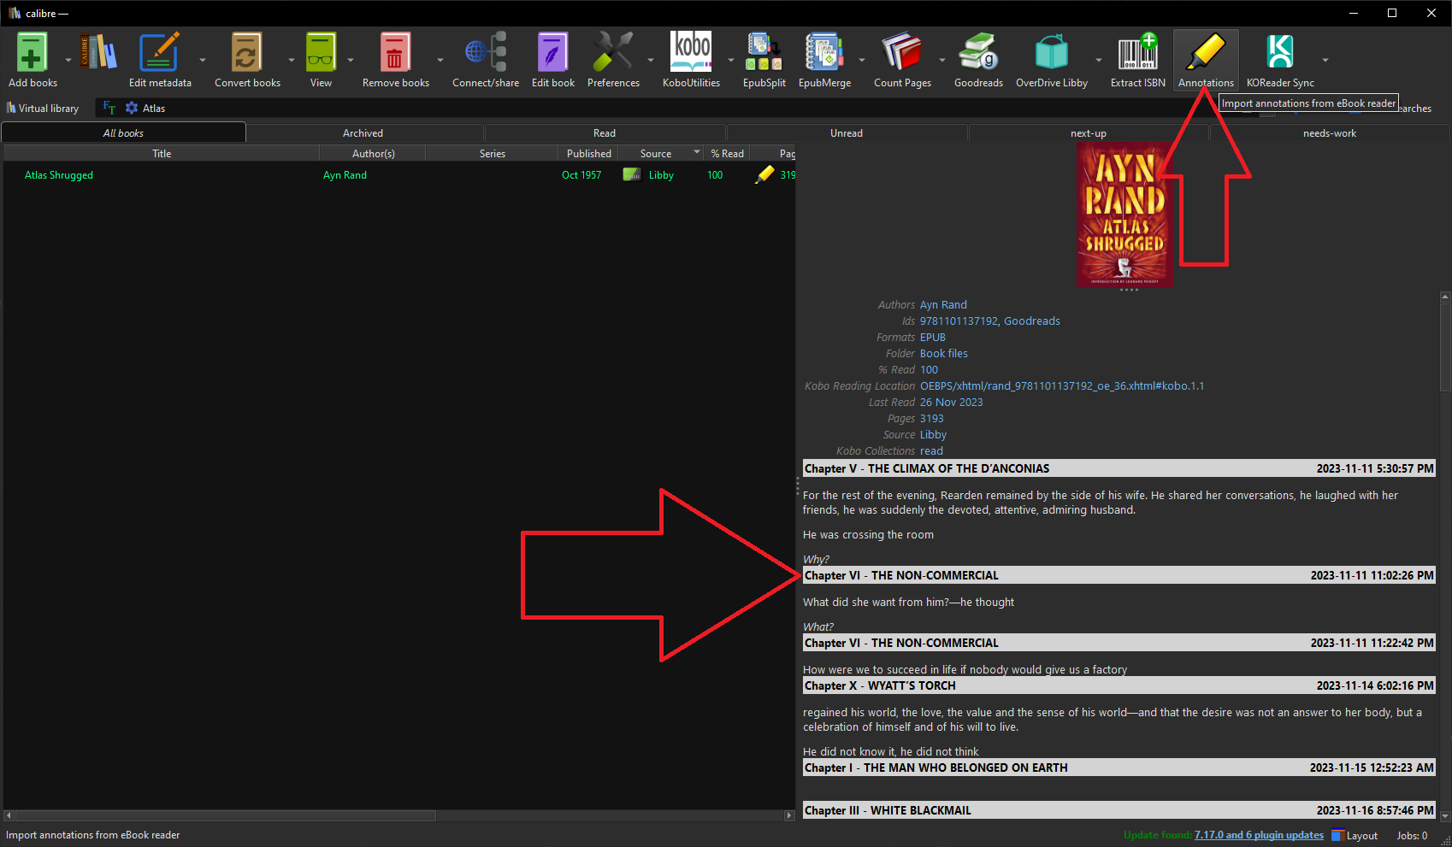This screenshot has height=847, width=1452.
Task: Click the 26 Nov 2023 Last Read link
Action: point(952,402)
